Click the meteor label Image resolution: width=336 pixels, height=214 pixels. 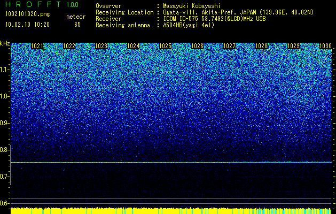point(76,17)
